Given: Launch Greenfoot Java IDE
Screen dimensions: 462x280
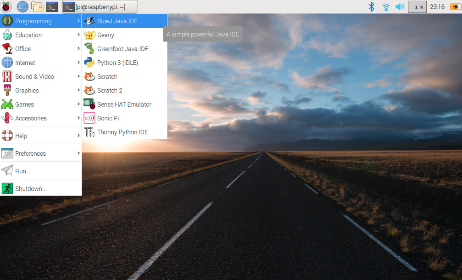Looking at the screenshot, I should 125,49.
